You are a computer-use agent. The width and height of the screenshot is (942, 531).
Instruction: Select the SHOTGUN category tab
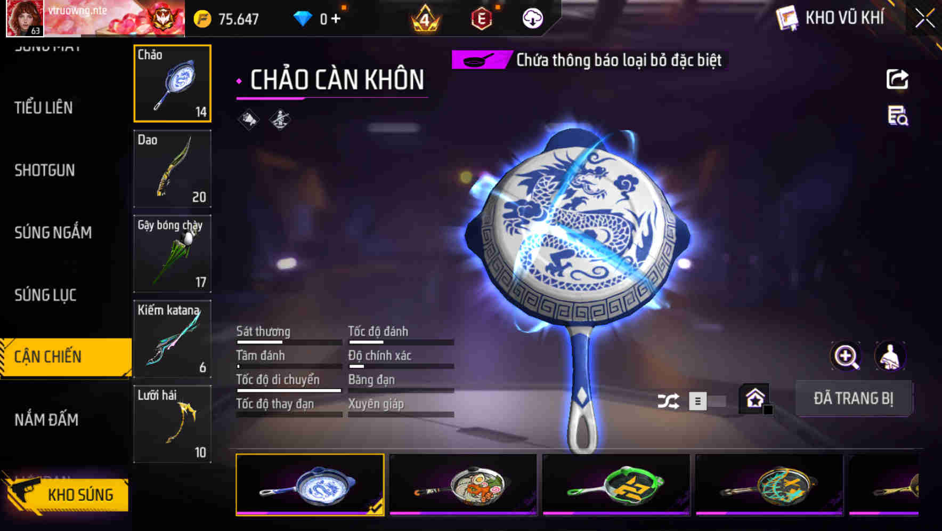[x=45, y=170]
